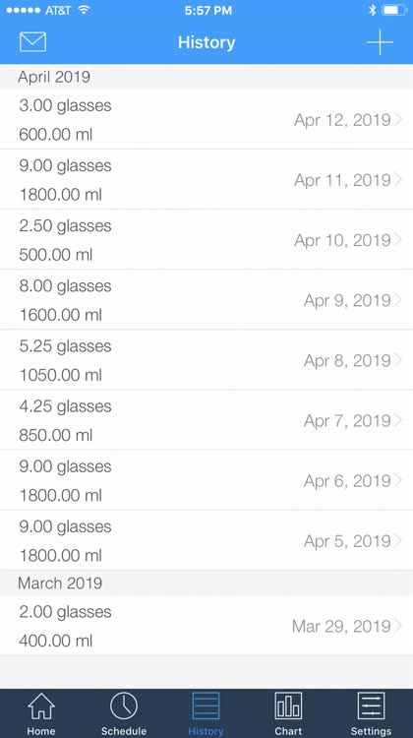413x738 pixels.
Task: Expand the Mar 29, 2019 entry chevron
Action: point(398,626)
